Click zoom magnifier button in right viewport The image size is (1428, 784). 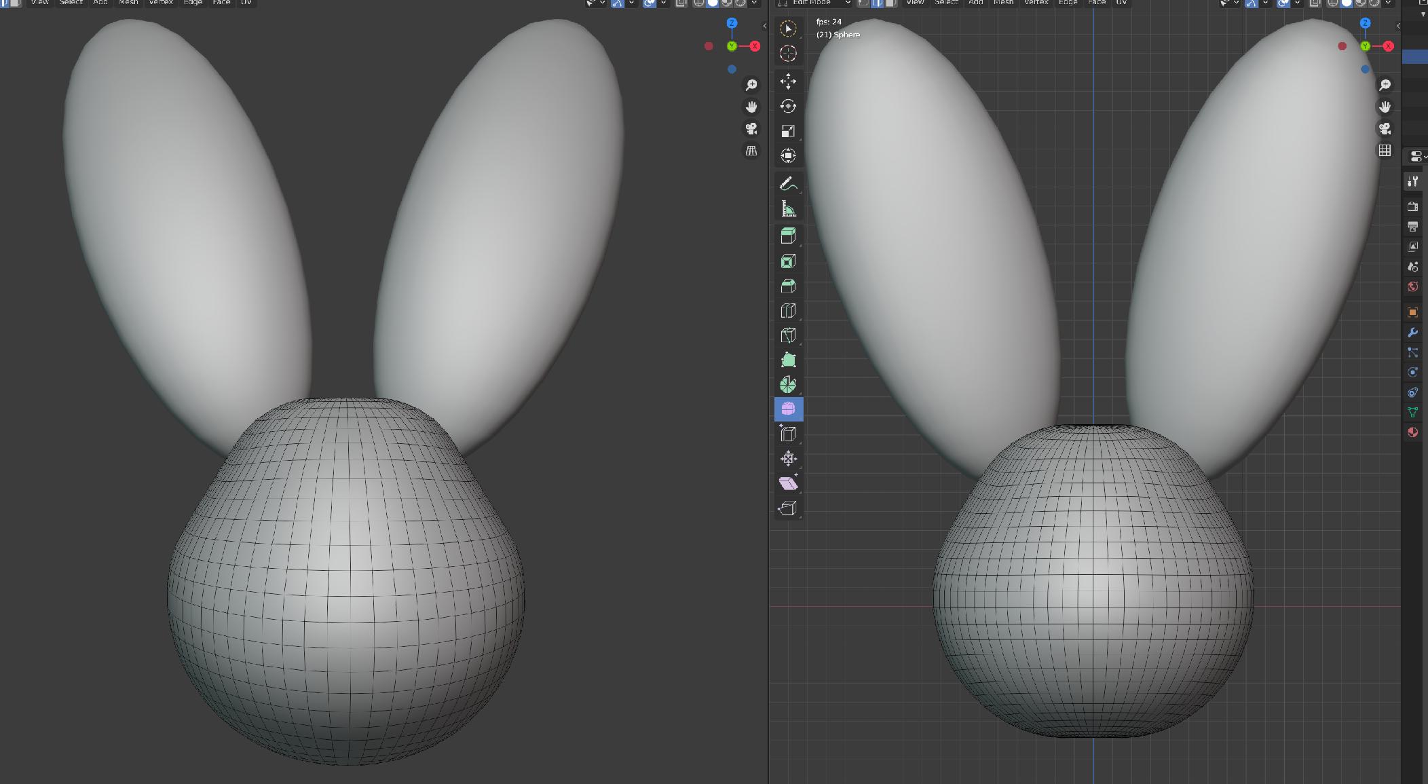click(1385, 85)
